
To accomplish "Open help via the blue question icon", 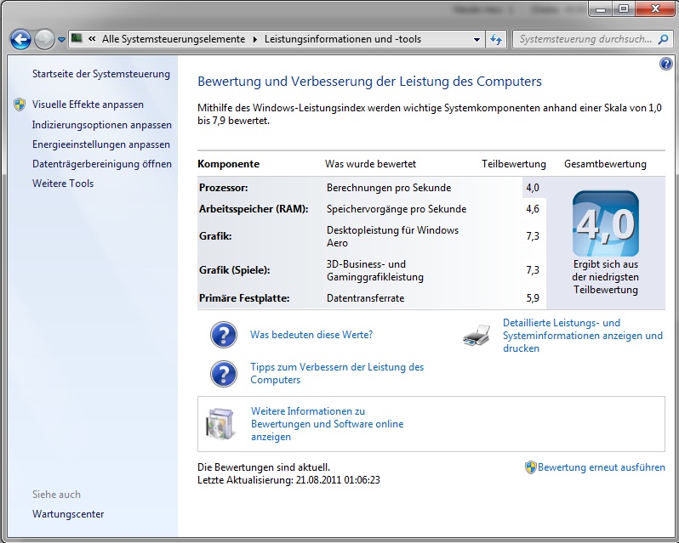I will (666, 64).
